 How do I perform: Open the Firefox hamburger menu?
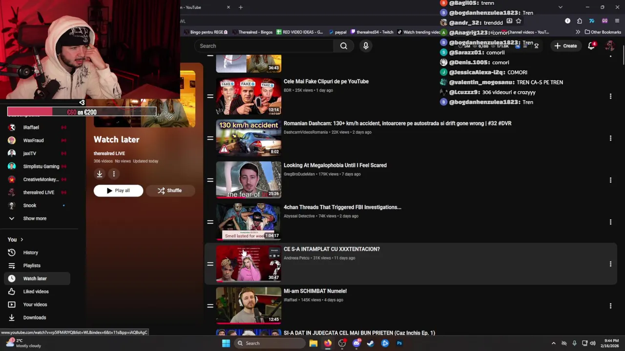coord(617,21)
